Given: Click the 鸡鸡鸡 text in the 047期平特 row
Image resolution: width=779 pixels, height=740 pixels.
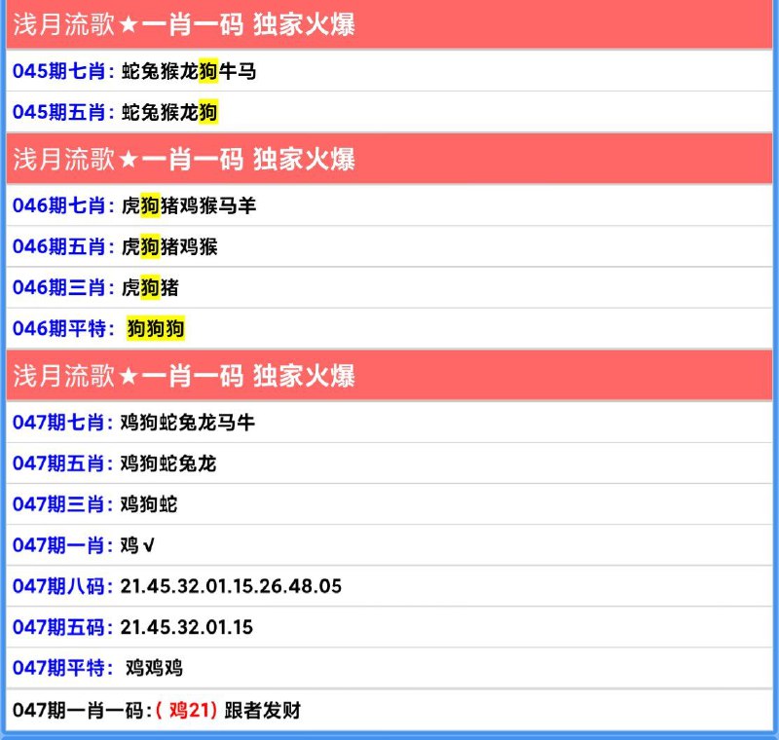Looking at the screenshot, I should [x=154, y=668].
